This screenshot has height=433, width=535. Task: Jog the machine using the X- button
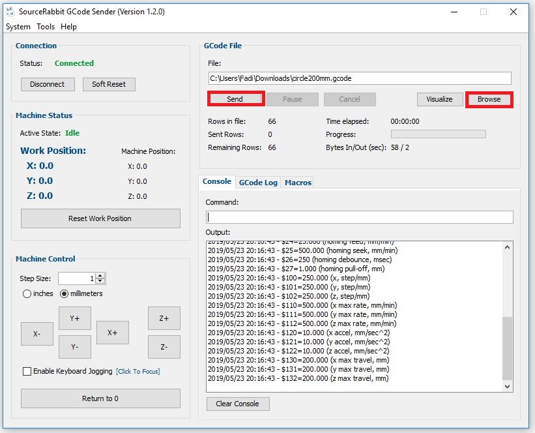click(37, 334)
